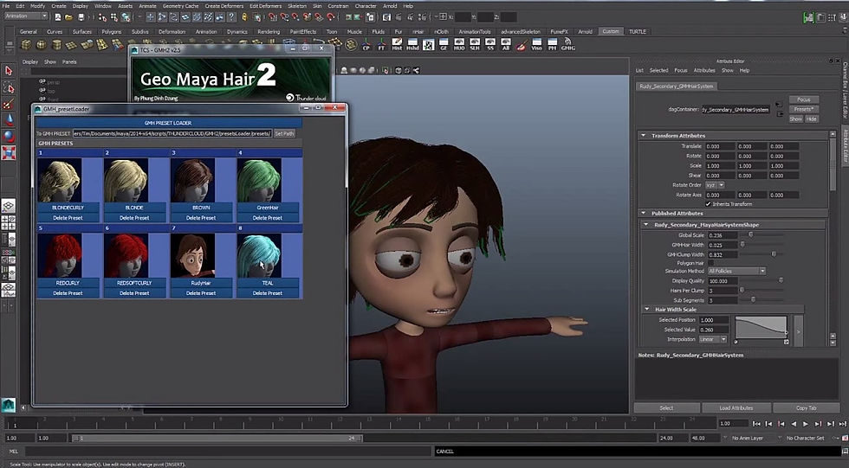Open the Arnold menu

390,6
